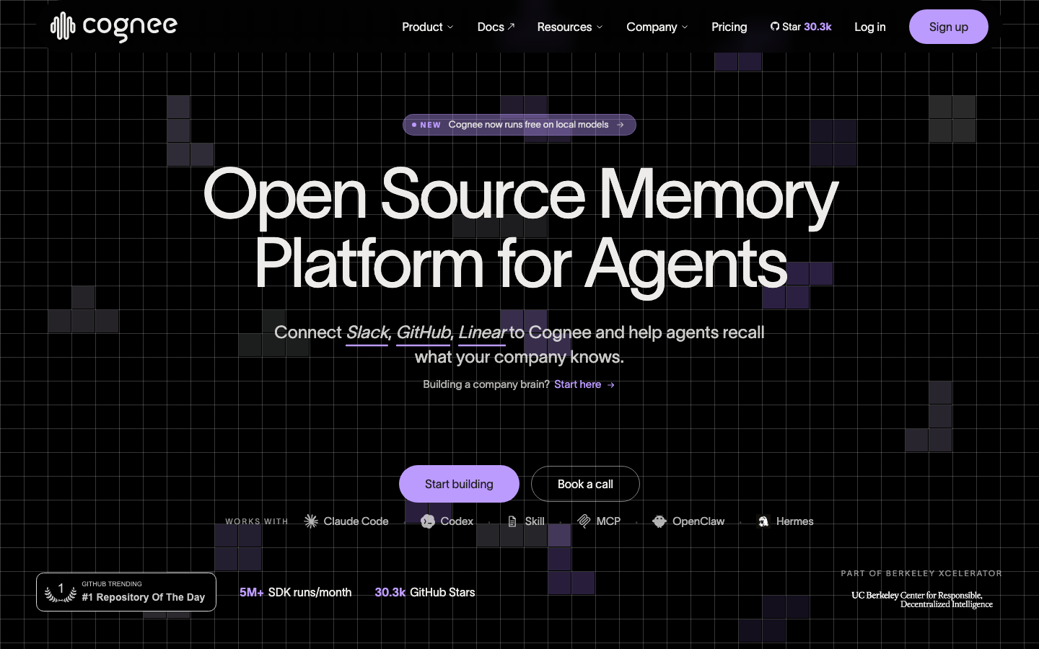Expand the Company dropdown chevron
This screenshot has height=649, width=1039.
[x=685, y=27]
